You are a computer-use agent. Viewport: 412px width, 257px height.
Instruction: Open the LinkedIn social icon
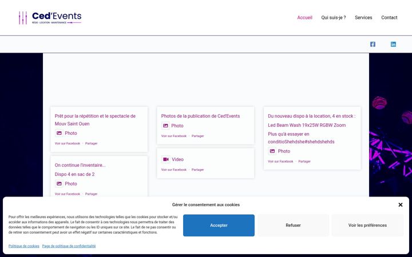393,44
